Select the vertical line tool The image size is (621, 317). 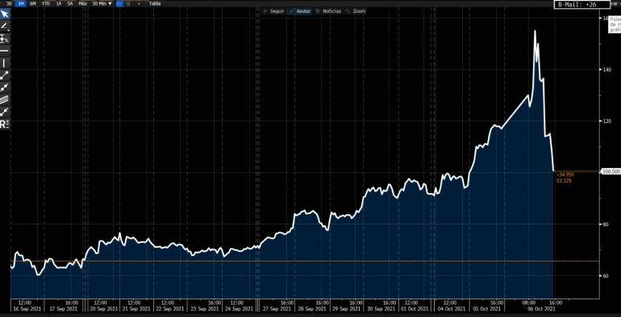point(5,64)
